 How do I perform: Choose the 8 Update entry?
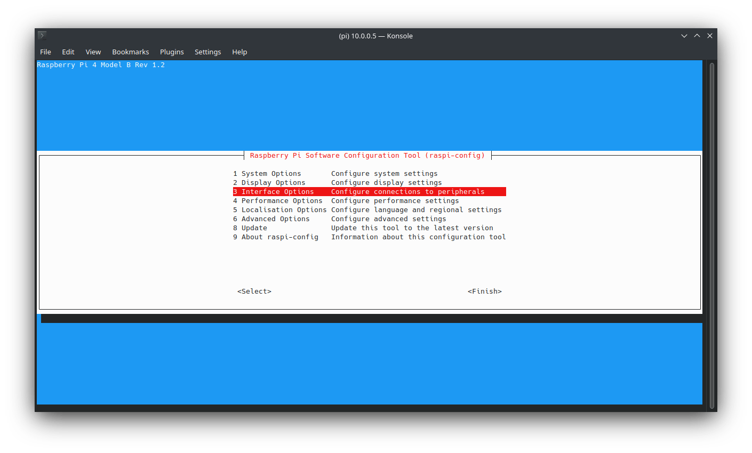pos(369,228)
